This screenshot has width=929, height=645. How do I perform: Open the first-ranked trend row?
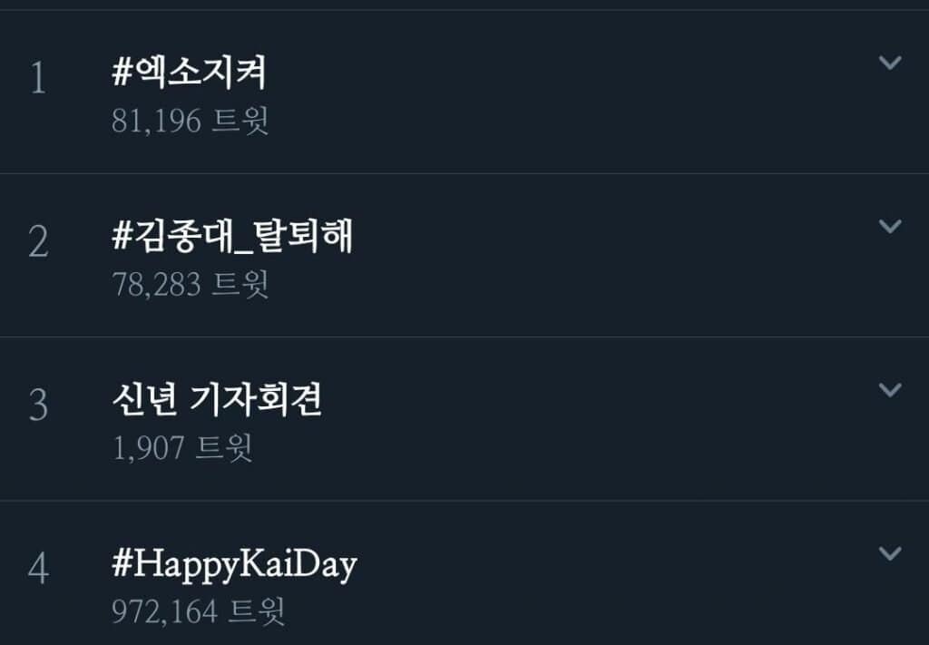(544, 93)
